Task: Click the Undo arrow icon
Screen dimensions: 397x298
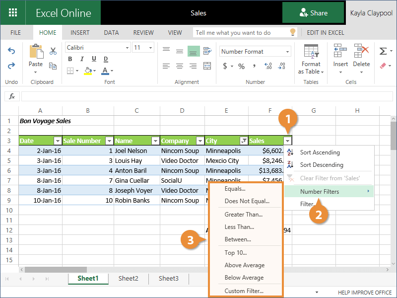Action: [11, 51]
